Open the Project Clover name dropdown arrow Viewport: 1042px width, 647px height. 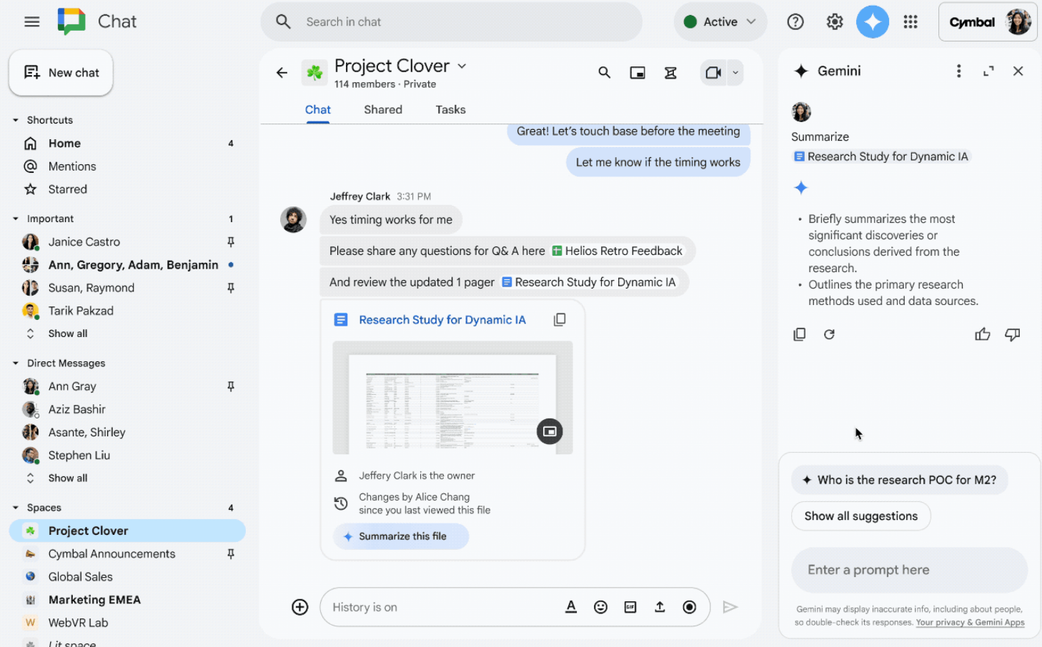462,66
